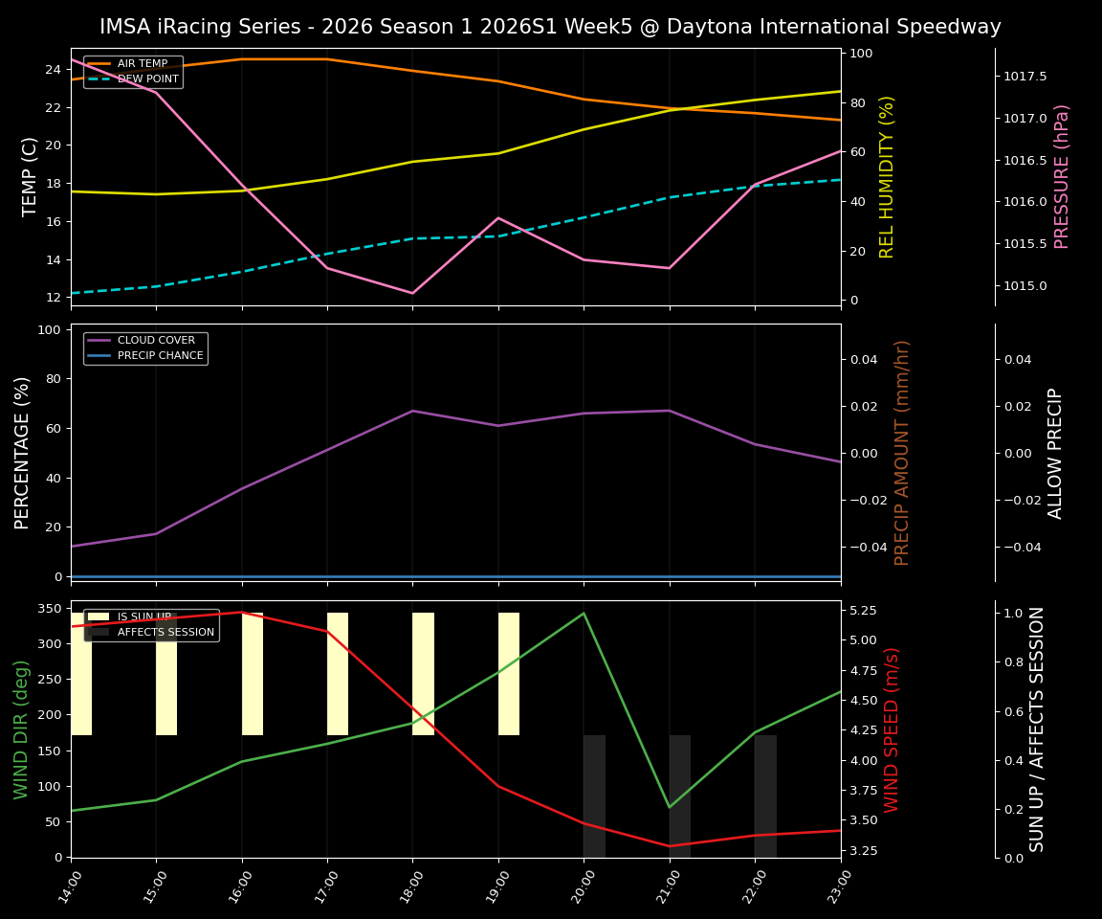Expand the middle panel legend box
Image resolution: width=1102 pixels, height=919 pixels.
144,347
